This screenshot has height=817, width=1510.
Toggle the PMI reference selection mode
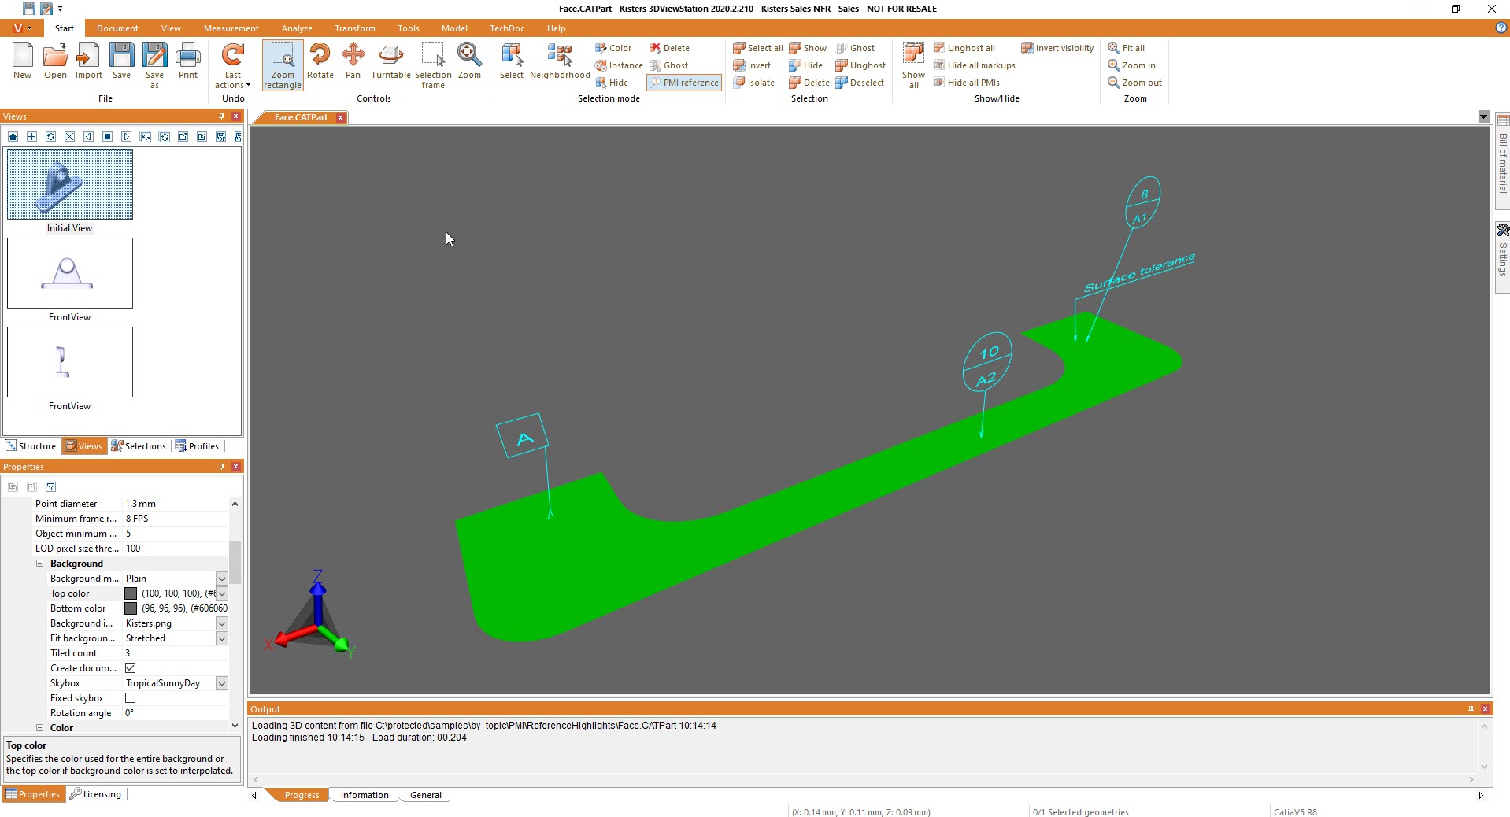pos(684,83)
